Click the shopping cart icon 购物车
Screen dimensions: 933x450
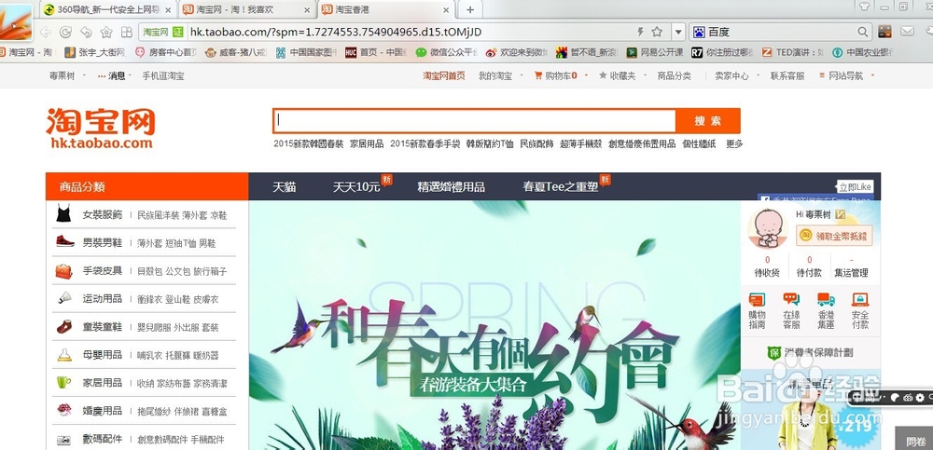coord(538,75)
